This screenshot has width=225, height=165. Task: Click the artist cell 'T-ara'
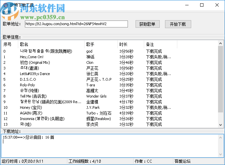tap(90, 85)
